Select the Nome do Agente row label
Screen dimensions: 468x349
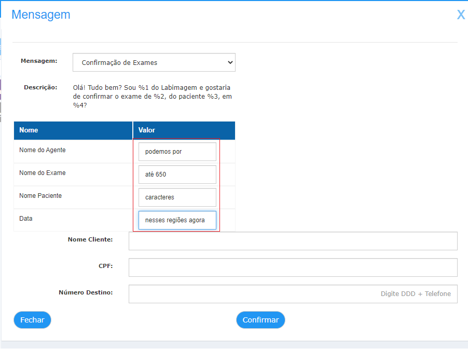[x=43, y=150]
